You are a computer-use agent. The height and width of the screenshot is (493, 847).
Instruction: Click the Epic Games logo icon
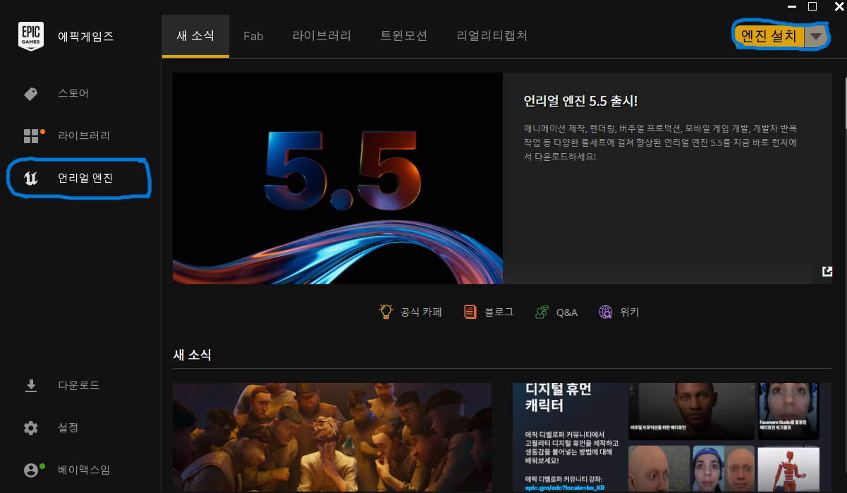point(31,37)
